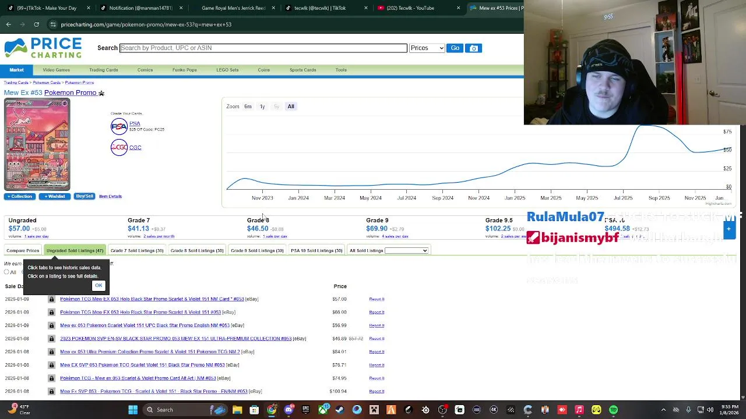The width and height of the screenshot is (746, 419).
Task: Click the Go search button
Action: point(455,48)
